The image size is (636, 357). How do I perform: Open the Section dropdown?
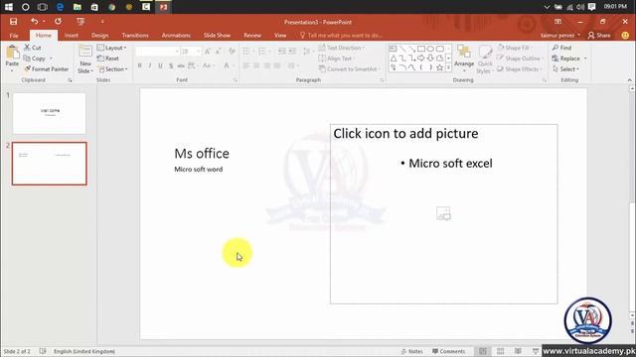(112, 69)
